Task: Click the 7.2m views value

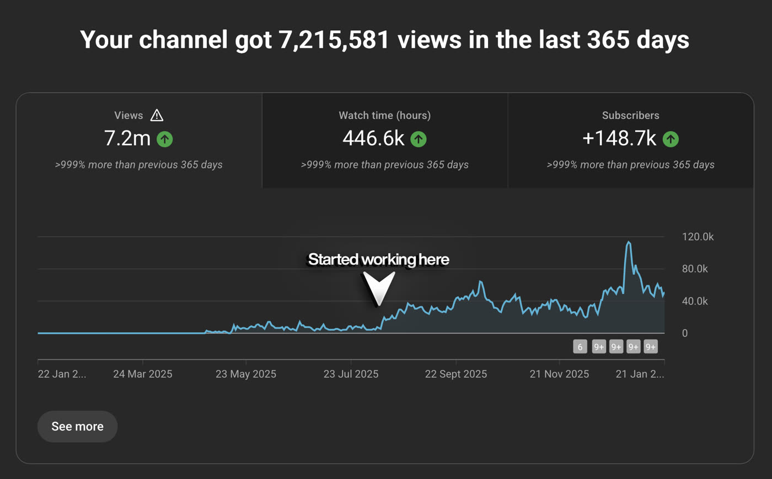Action: [127, 138]
